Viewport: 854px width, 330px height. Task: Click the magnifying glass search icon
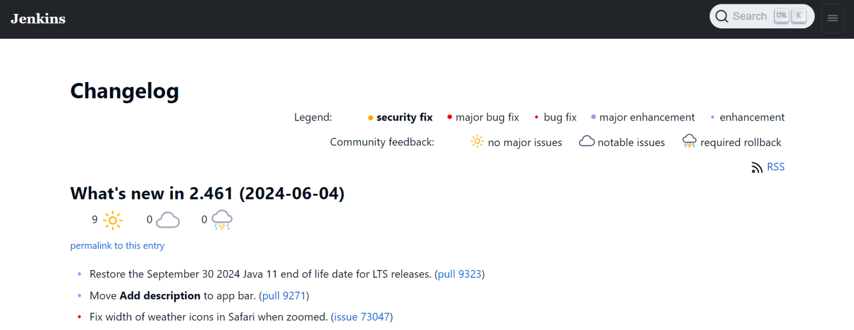(721, 16)
